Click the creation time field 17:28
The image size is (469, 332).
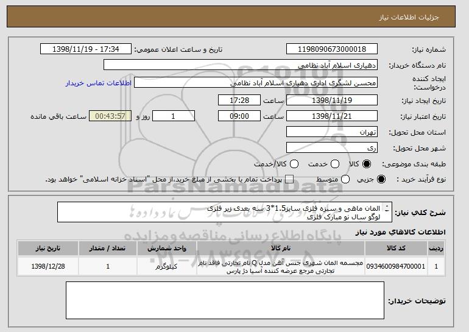[239, 100]
